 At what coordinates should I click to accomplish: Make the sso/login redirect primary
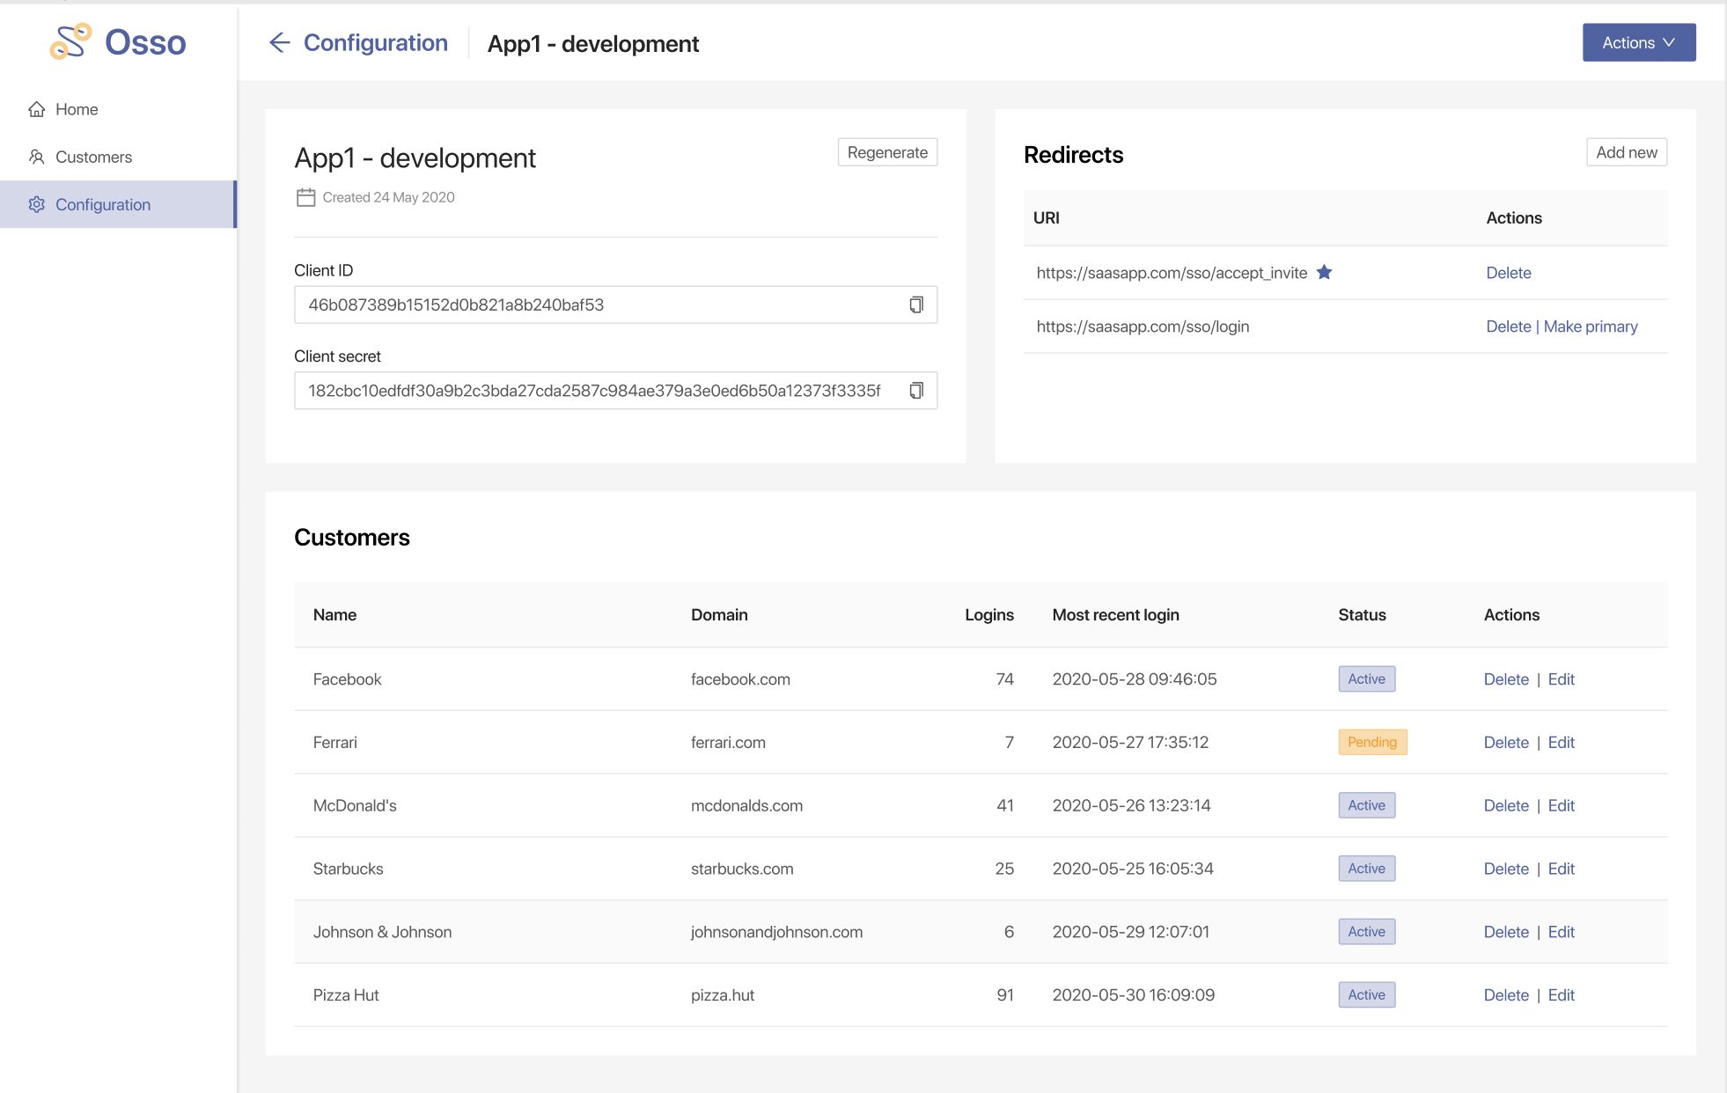pos(1591,326)
